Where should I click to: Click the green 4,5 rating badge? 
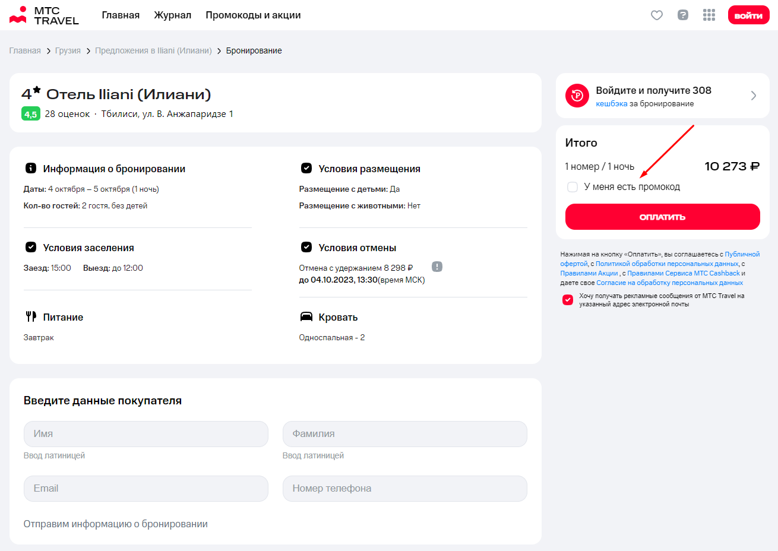pos(31,114)
